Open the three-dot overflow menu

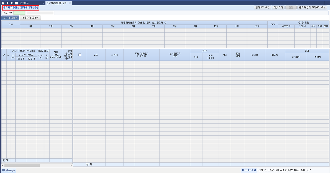pyautogui.click(x=327, y=3)
